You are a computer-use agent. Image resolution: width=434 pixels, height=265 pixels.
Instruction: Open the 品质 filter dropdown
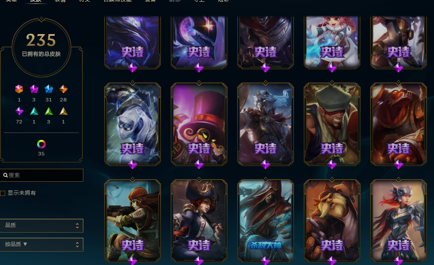(x=41, y=226)
